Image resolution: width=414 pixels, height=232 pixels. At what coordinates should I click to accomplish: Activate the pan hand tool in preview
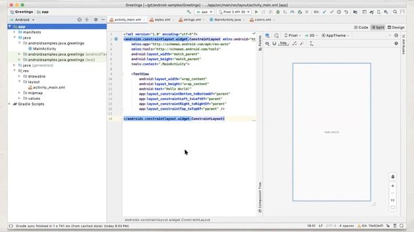tap(393, 177)
